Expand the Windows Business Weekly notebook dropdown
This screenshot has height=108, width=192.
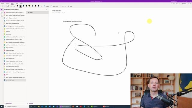(x=19, y=10)
